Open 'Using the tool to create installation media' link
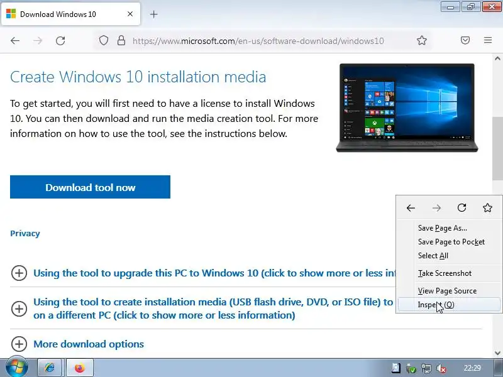503x377 pixels. click(x=213, y=309)
